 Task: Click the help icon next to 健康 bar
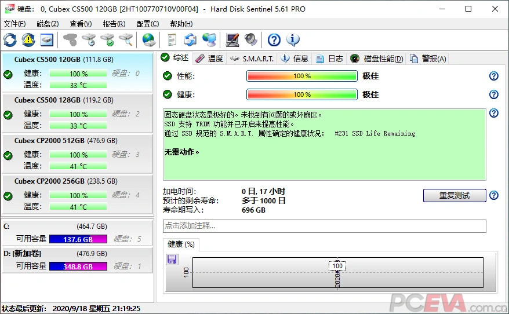pos(494,94)
